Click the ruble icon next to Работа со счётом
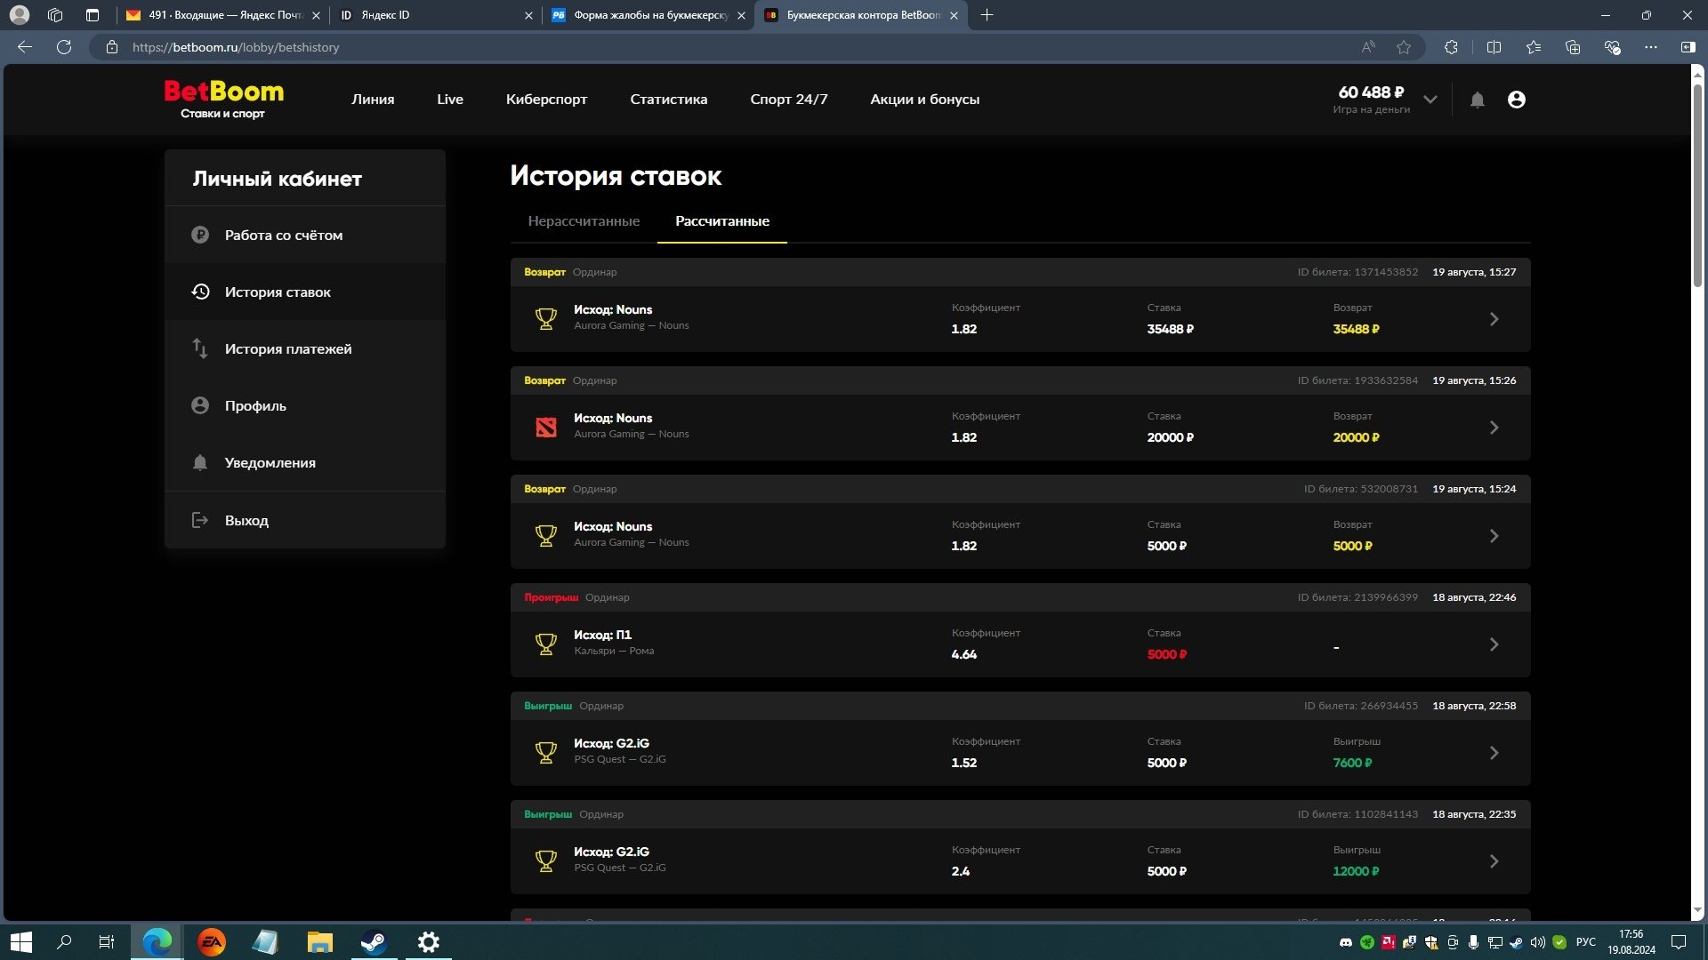Image resolution: width=1708 pixels, height=960 pixels. coord(200,235)
